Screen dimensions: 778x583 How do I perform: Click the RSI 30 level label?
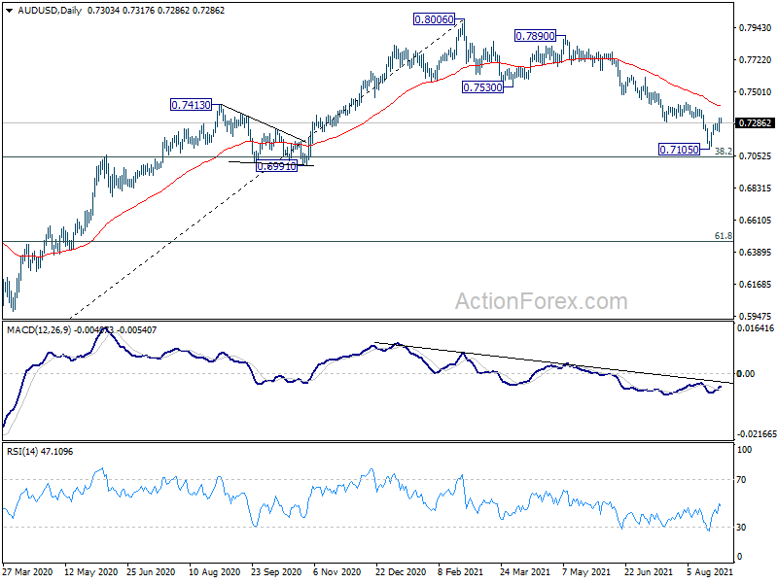[741, 528]
